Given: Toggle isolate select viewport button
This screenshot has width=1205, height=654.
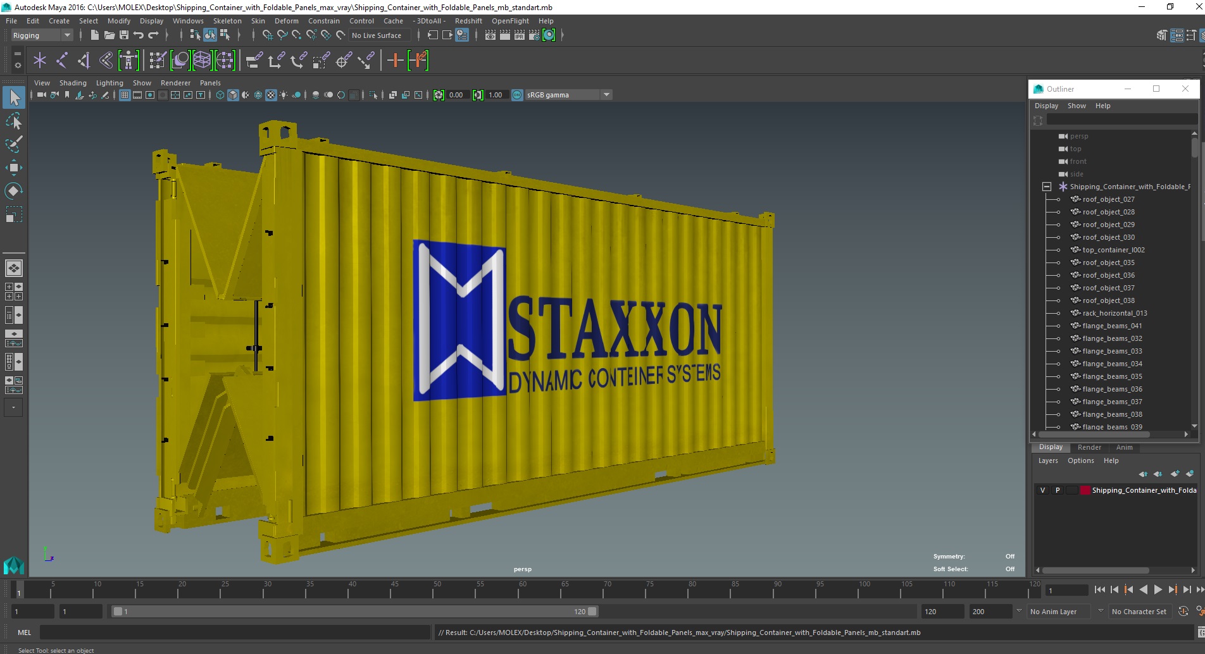Looking at the screenshot, I should (x=373, y=95).
